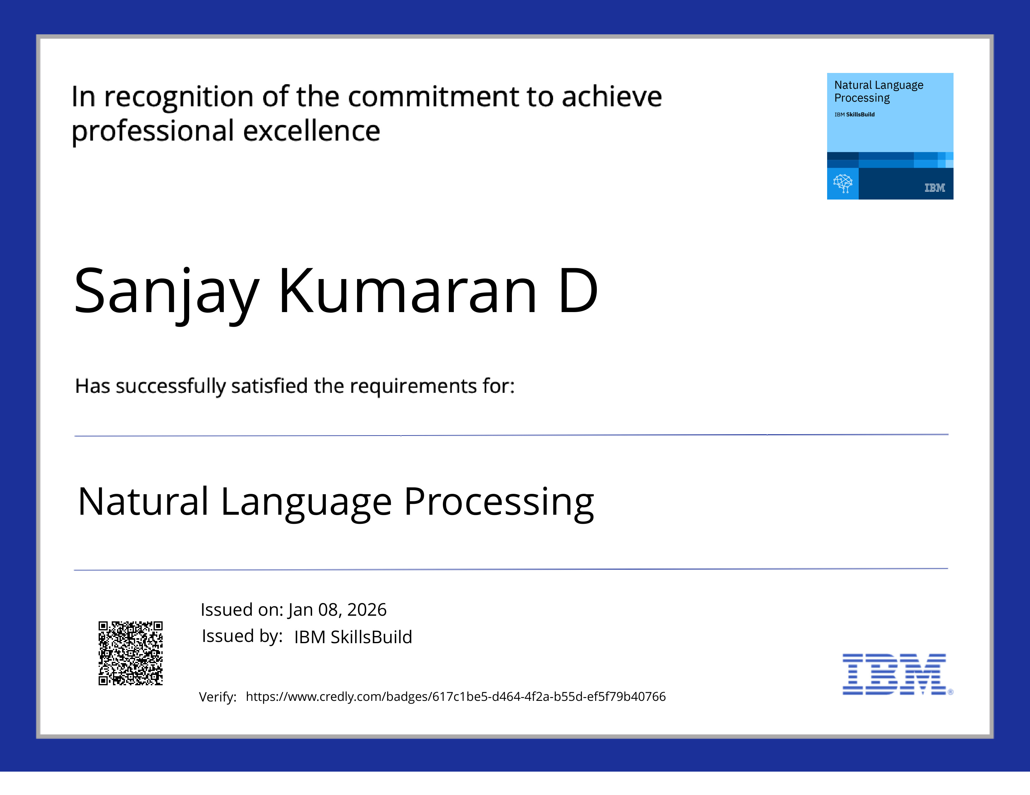
Task: Open the Credly verification URL
Action: pyautogui.click(x=456, y=696)
